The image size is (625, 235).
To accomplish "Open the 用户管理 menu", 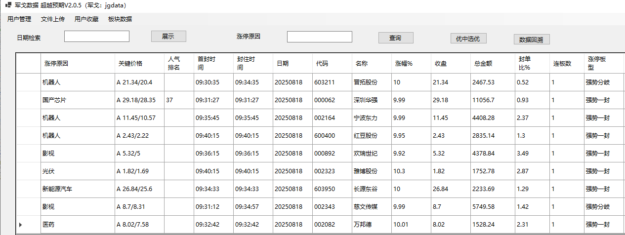I will tap(19, 19).
